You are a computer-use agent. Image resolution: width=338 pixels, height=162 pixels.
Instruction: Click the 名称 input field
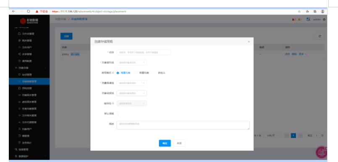click(144, 52)
